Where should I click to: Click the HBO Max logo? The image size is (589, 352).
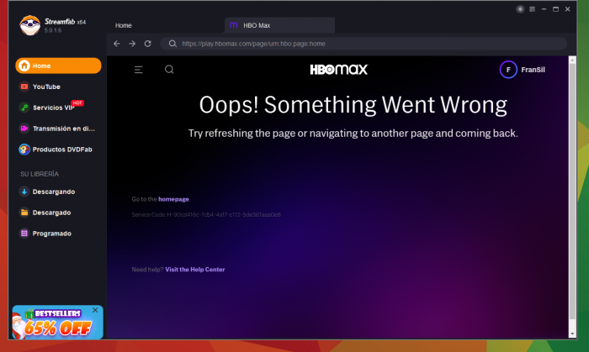tap(339, 70)
